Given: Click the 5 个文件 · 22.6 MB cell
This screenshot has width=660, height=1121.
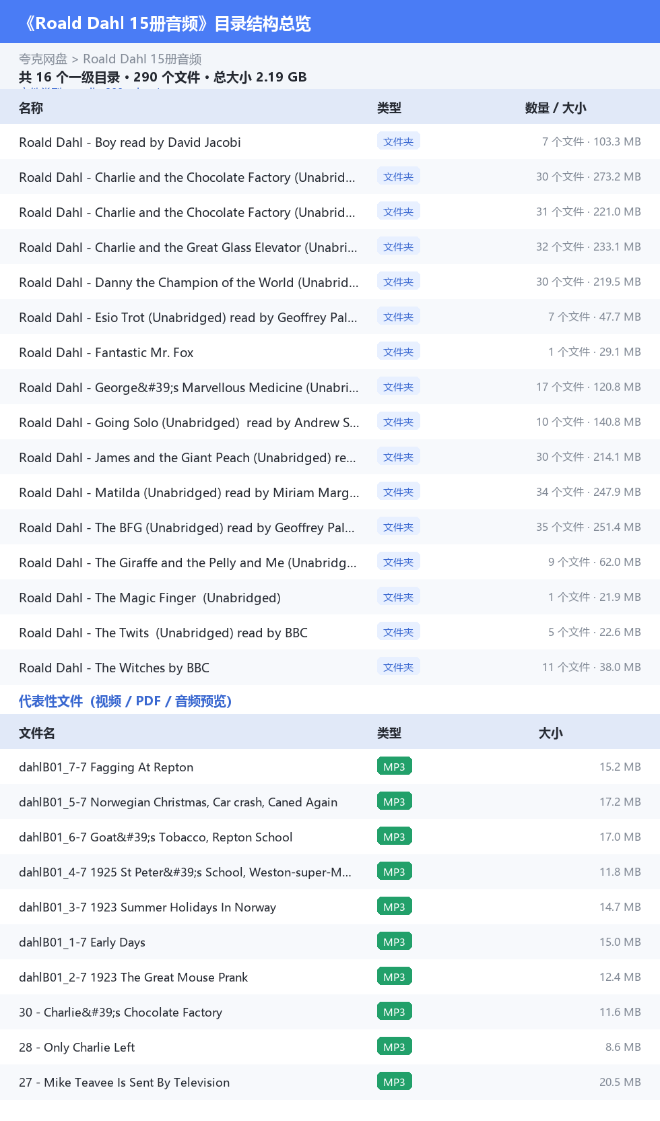Looking at the screenshot, I should (595, 632).
